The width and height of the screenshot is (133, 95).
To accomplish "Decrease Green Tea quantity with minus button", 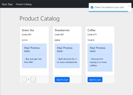I will (x=24, y=80).
